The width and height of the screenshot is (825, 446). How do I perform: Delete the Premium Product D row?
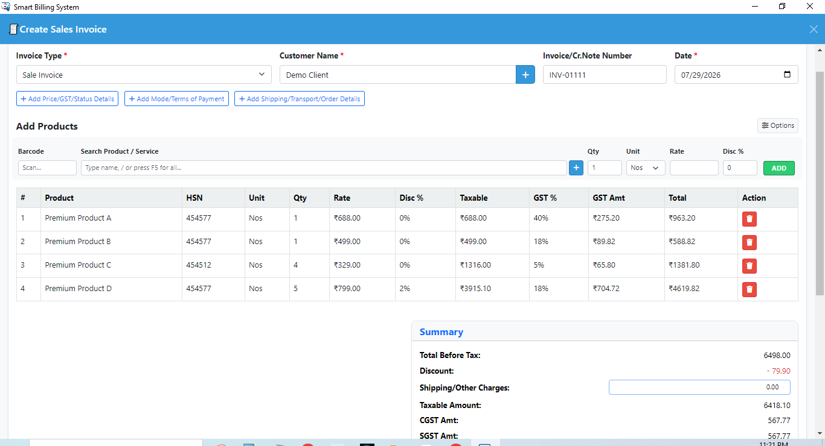tap(750, 289)
